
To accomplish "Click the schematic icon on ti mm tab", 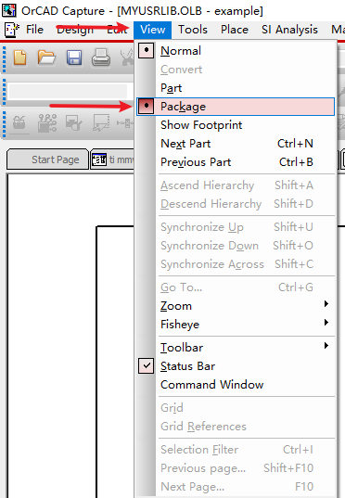I will pos(99,160).
